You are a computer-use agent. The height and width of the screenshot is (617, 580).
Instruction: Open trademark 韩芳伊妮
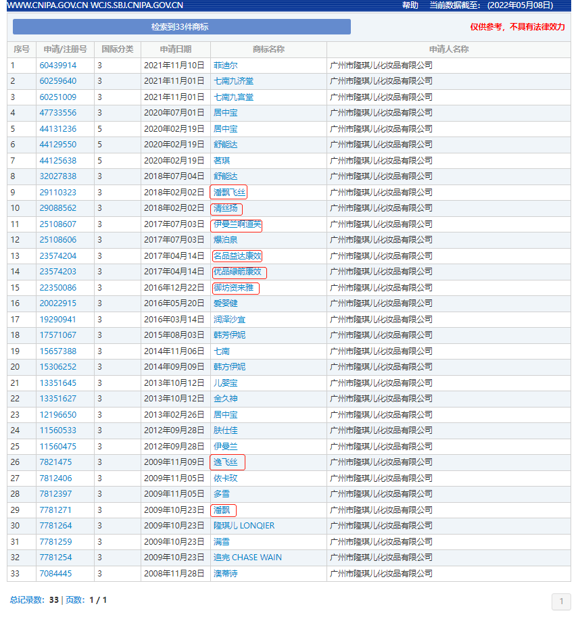coord(229,335)
